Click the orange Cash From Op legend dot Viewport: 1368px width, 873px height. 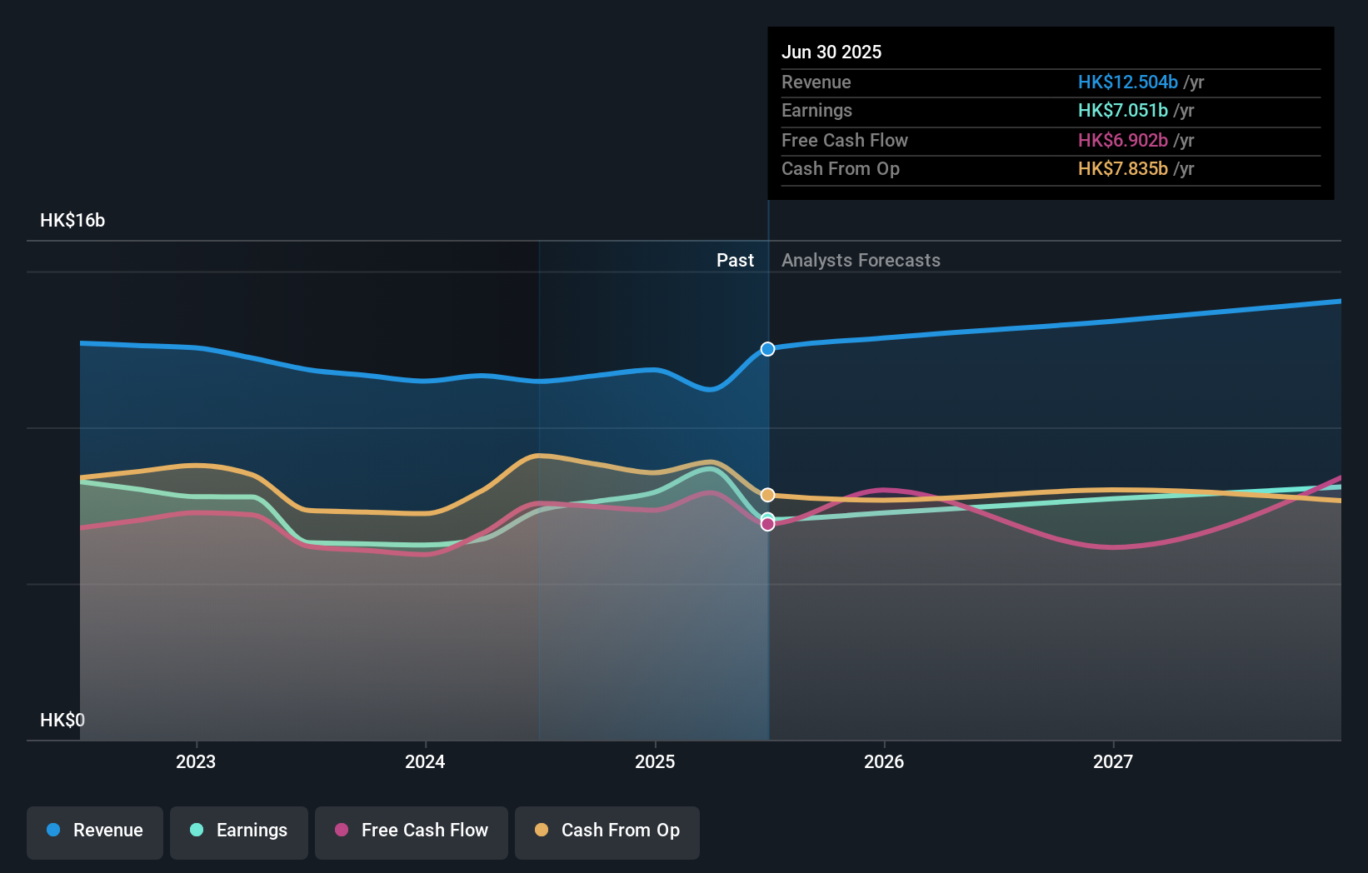tap(542, 831)
